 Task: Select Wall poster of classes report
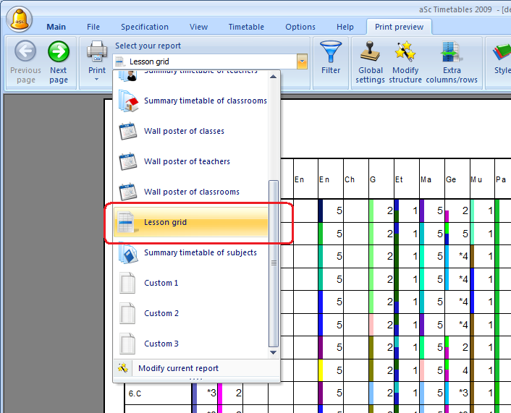(x=184, y=131)
